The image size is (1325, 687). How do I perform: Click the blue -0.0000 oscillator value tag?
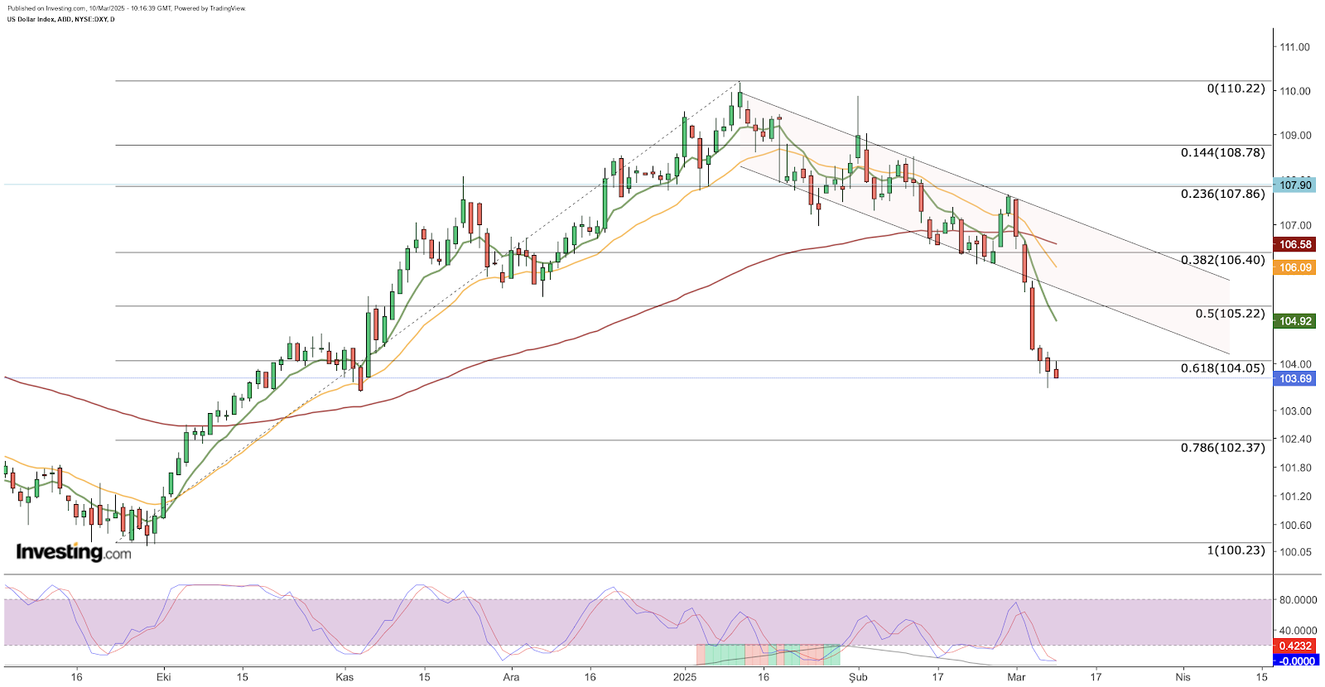click(x=1295, y=661)
